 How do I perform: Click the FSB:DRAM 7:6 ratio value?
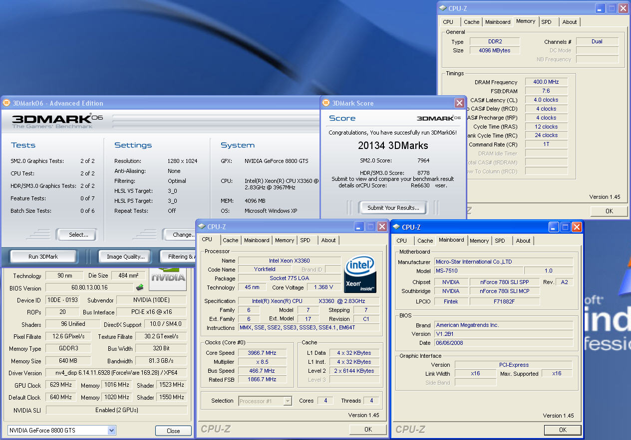(x=546, y=91)
